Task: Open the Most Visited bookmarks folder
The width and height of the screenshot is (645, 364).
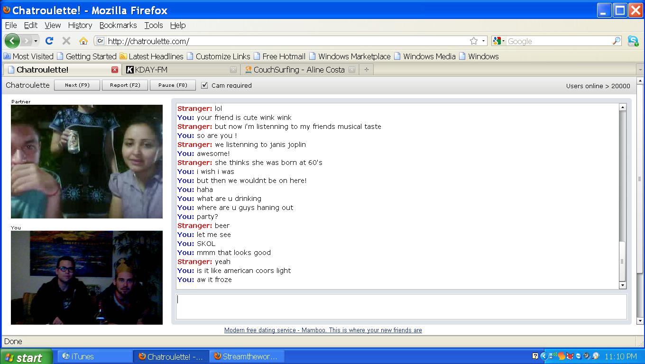Action: pyautogui.click(x=28, y=56)
